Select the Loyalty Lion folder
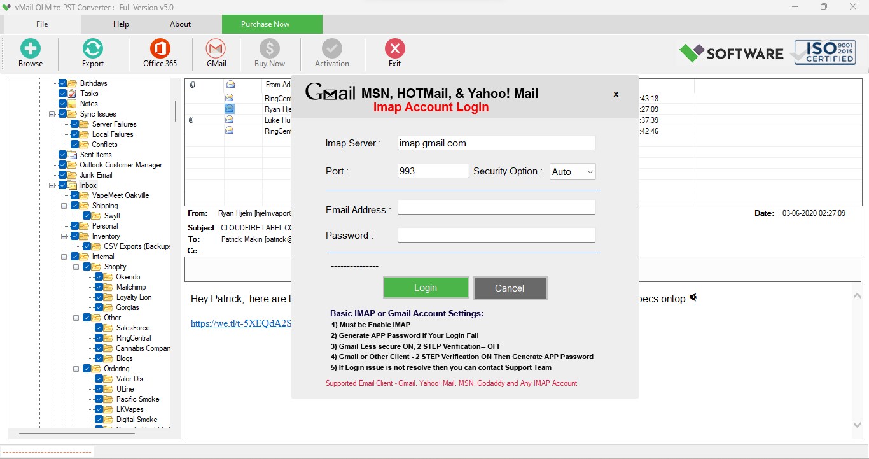 pos(134,297)
